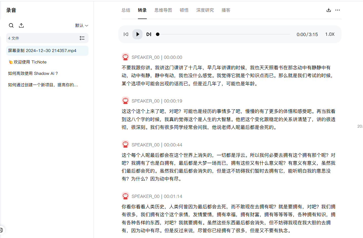Click speaker avatar at 00:00:44
This screenshot has height=238, width=363.
tap(125, 144)
